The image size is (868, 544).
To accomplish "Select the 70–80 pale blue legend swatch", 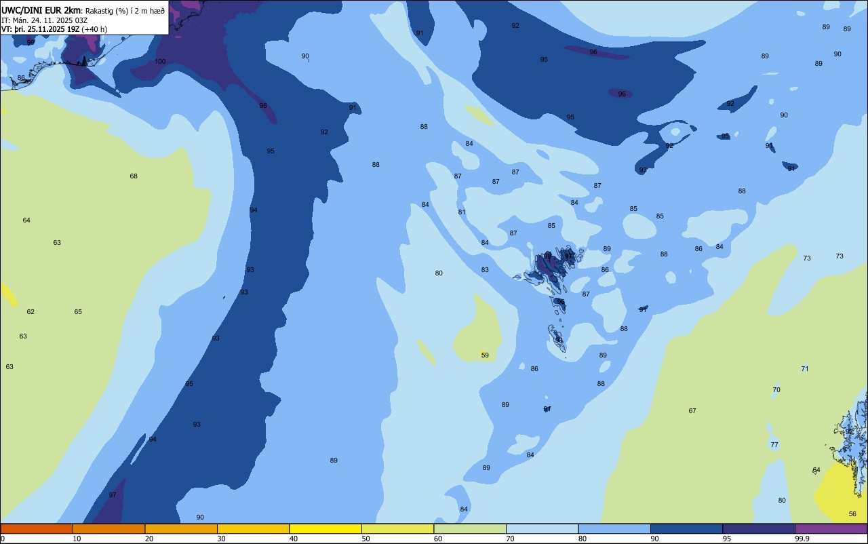I will point(542,528).
